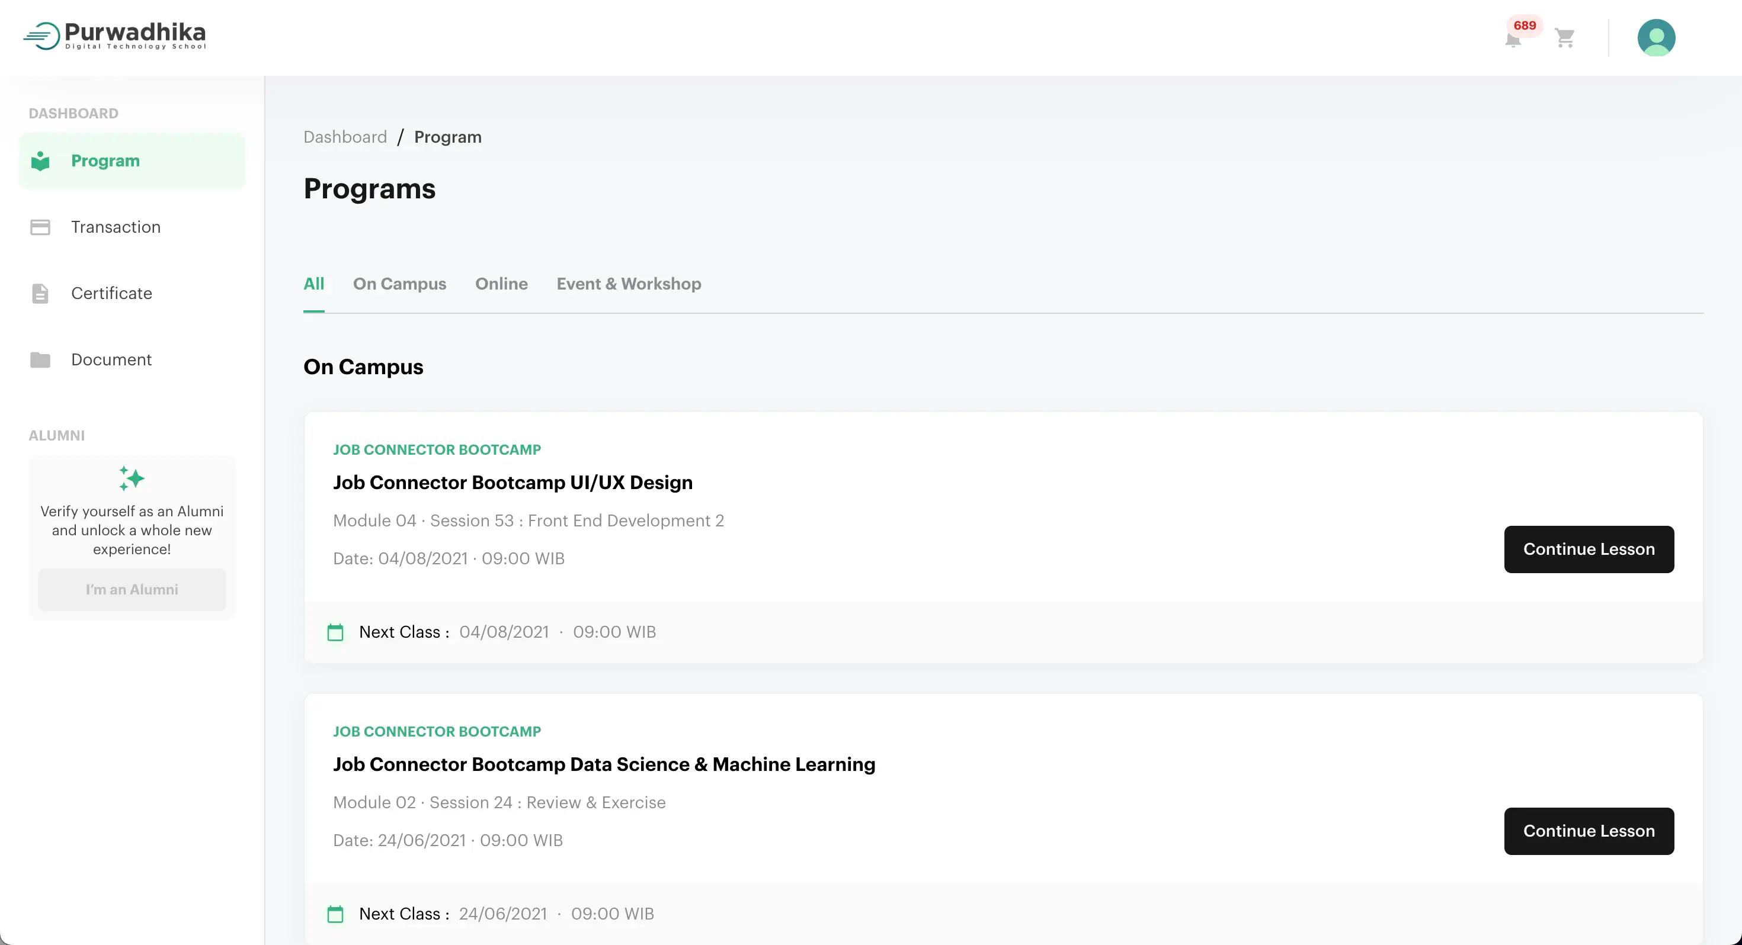Screen dimensions: 1742x945
Task: Open Job Connector Bootcamp UI/UX Design title
Action: coord(513,483)
